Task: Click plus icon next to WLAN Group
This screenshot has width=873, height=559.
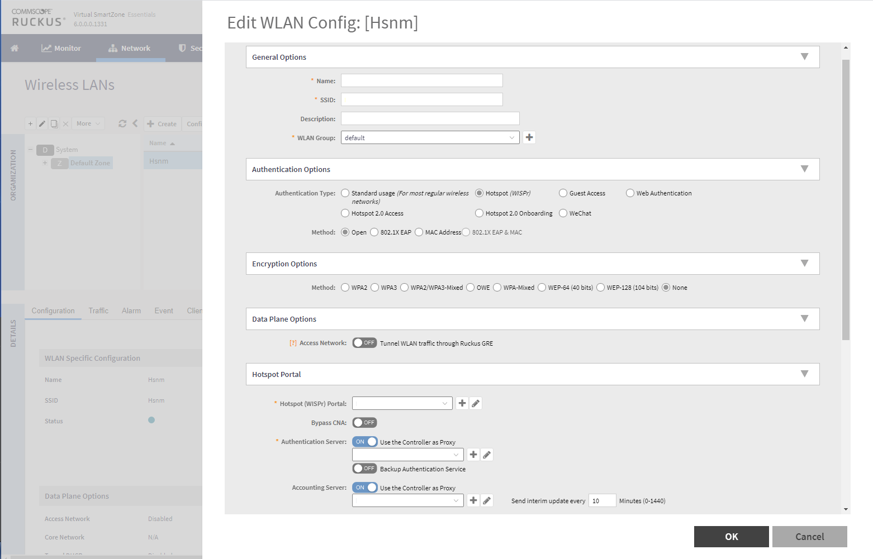Action: click(x=529, y=137)
